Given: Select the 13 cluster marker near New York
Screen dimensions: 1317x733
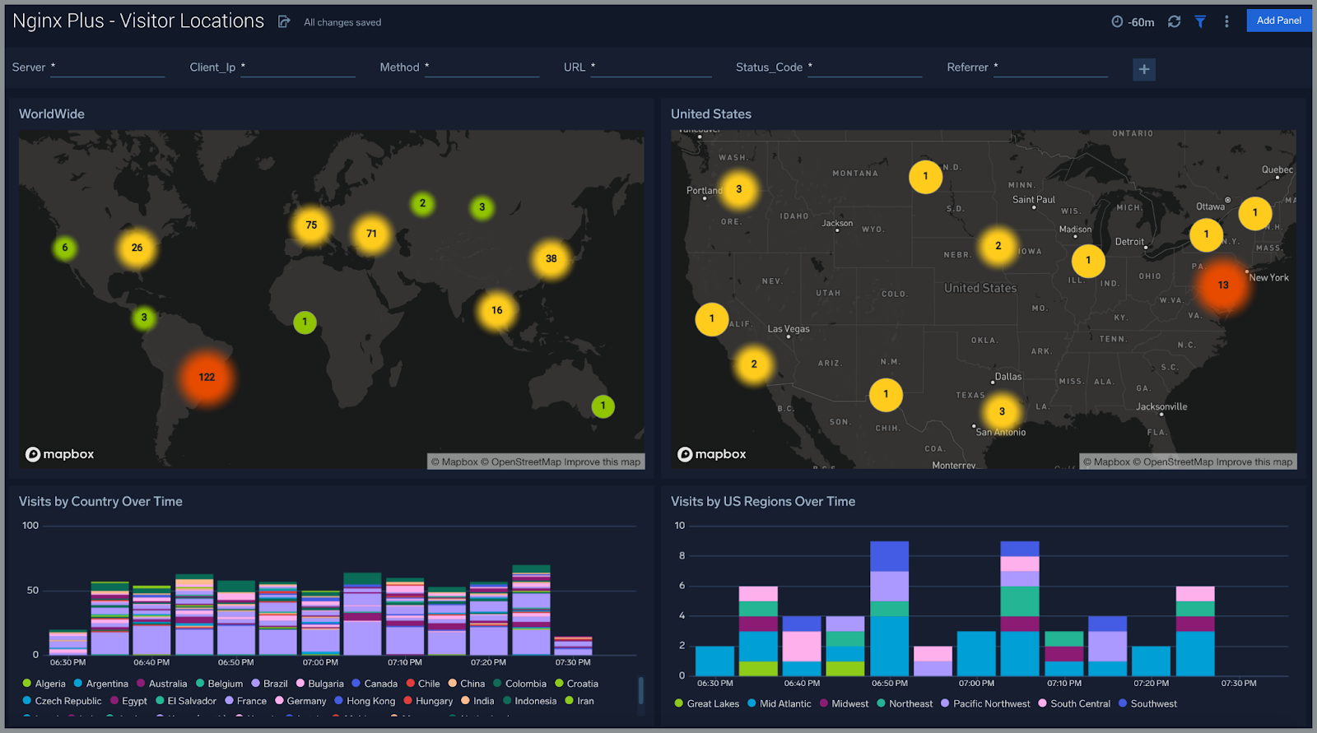Looking at the screenshot, I should coord(1223,285).
